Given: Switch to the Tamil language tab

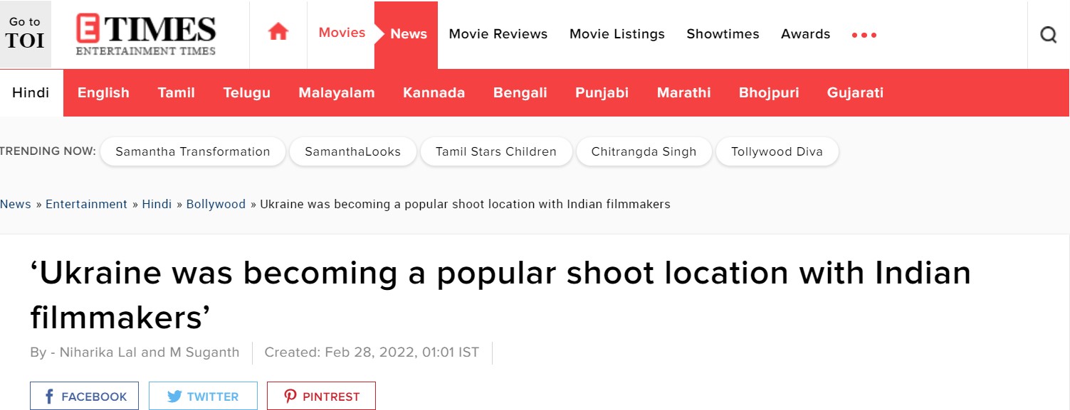Looking at the screenshot, I should click(x=177, y=92).
